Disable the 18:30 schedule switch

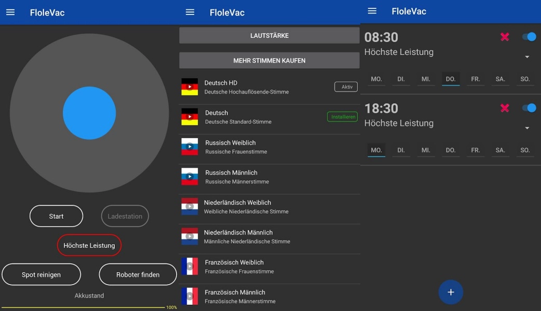coord(529,108)
